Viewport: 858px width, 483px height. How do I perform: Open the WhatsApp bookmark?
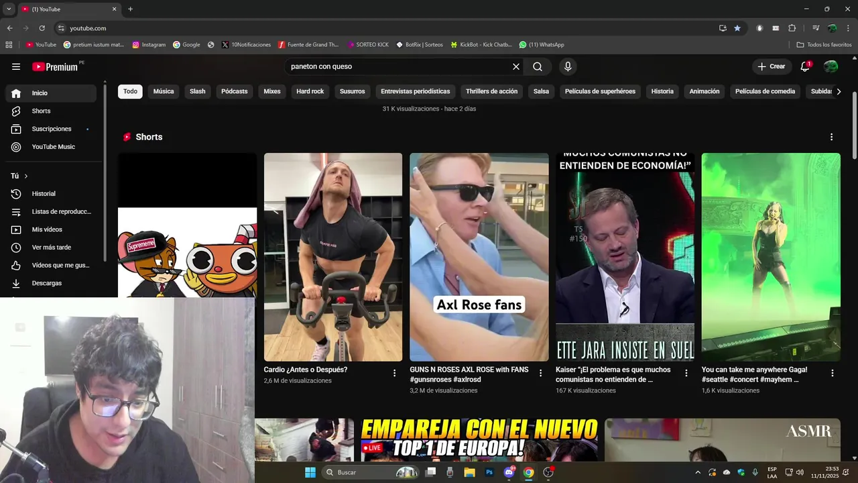542,45
